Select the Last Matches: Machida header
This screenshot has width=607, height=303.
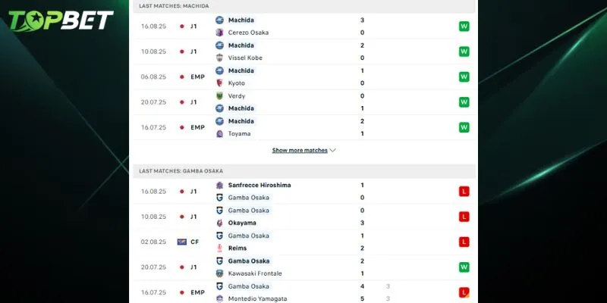coord(175,6)
